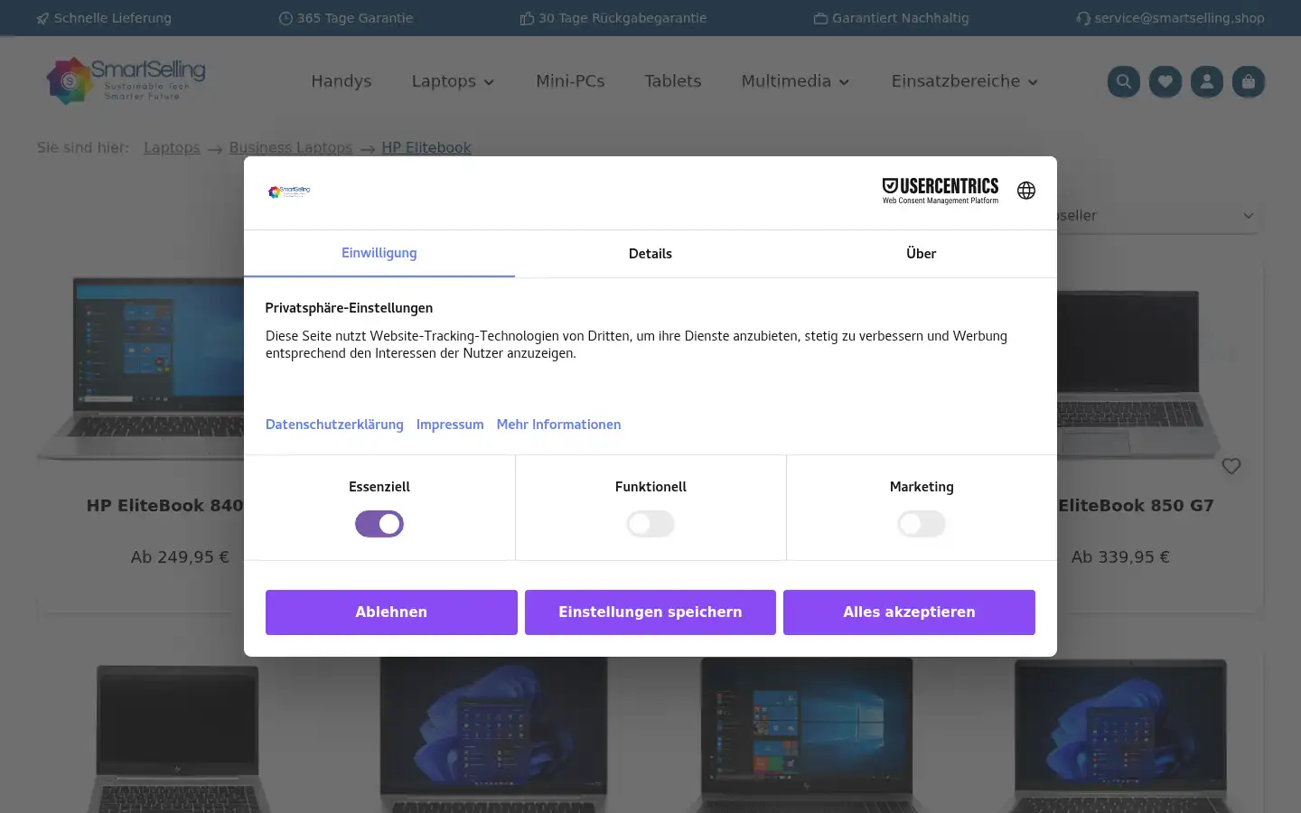Open the wishlist heart icon in header
1301x813 pixels.
pos(1165,81)
